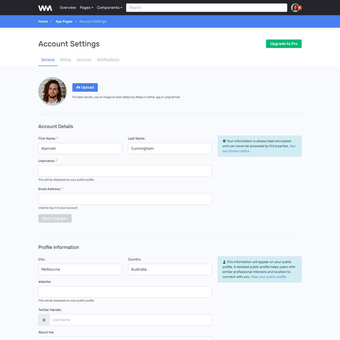Click the Username input field
This screenshot has width=340, height=340.
point(125,171)
